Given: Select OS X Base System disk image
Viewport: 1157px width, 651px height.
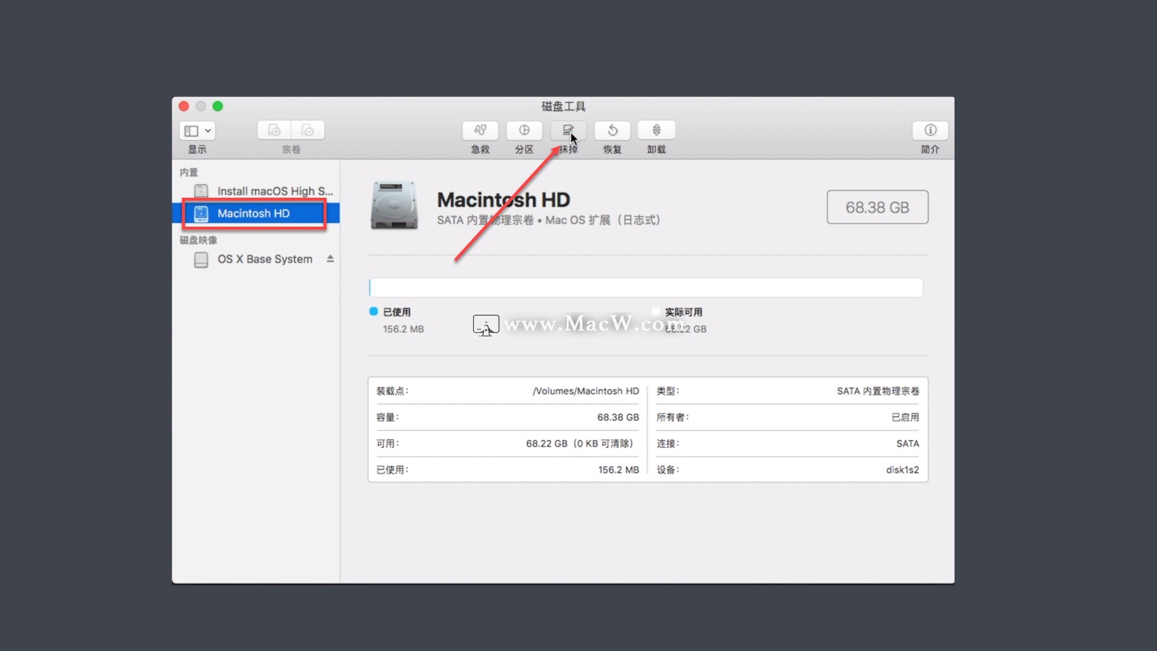Looking at the screenshot, I should pyautogui.click(x=264, y=259).
